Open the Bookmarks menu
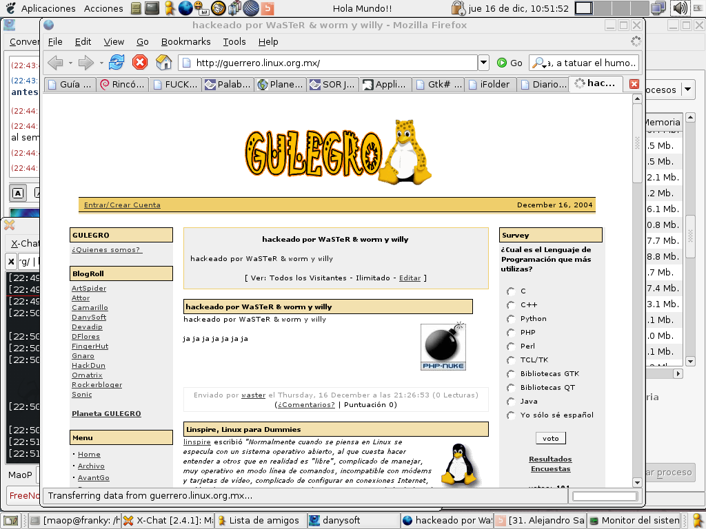This screenshot has width=706, height=529. tap(186, 42)
